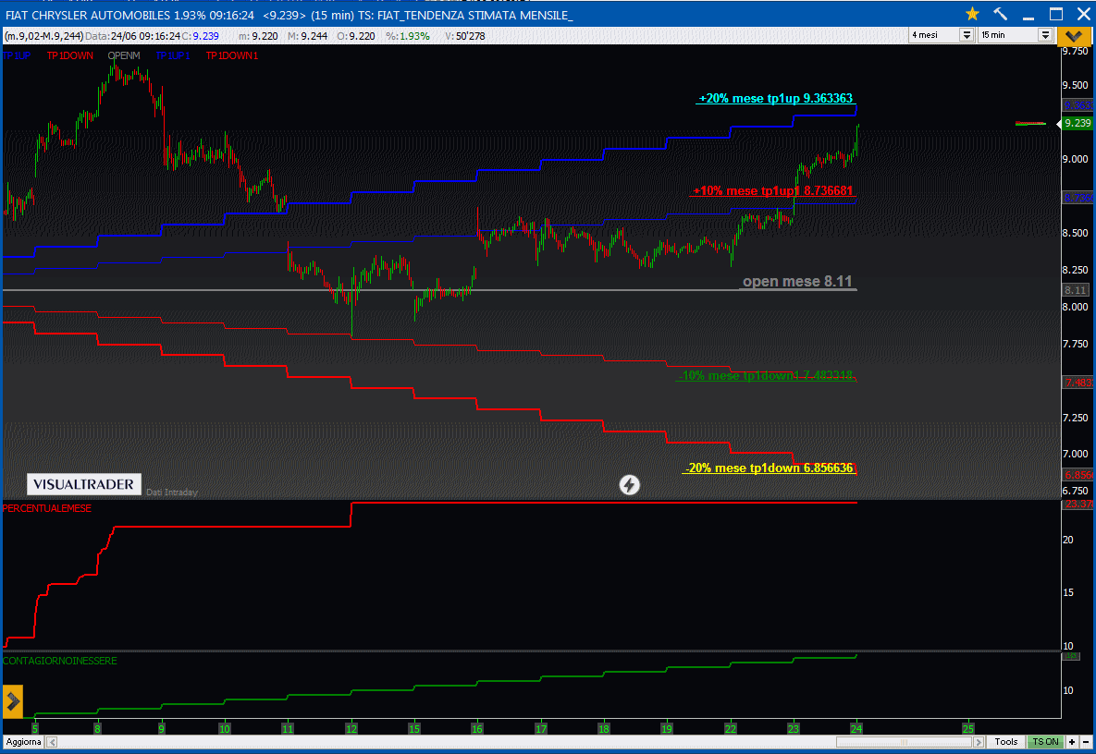Click the open mese 8.11 annotation
Image resolution: width=1096 pixels, height=754 pixels.
pyautogui.click(x=797, y=281)
